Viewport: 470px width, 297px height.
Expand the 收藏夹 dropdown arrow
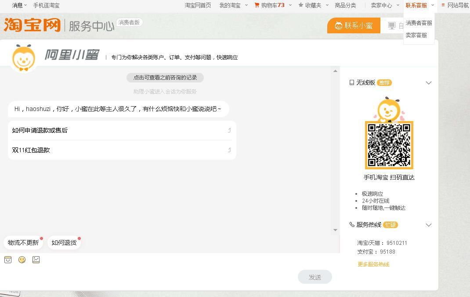pyautogui.click(x=327, y=5)
